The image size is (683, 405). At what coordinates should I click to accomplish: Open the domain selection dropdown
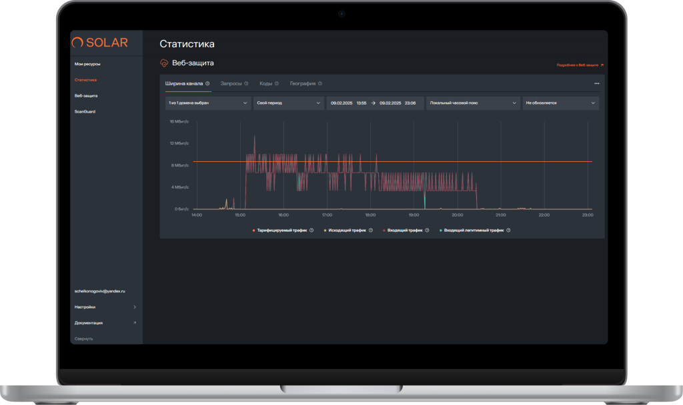pos(208,103)
